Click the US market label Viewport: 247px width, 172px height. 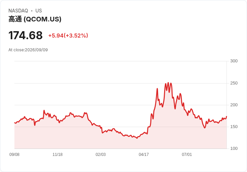(x=39, y=11)
